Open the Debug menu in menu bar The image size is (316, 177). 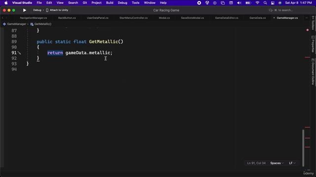122,3
